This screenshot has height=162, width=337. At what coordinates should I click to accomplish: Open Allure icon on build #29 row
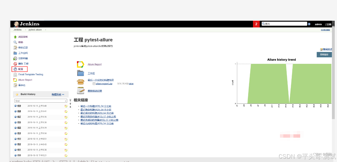(x=66, y=106)
